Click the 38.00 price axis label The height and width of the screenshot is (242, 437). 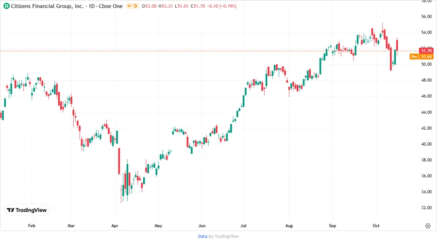(426, 160)
